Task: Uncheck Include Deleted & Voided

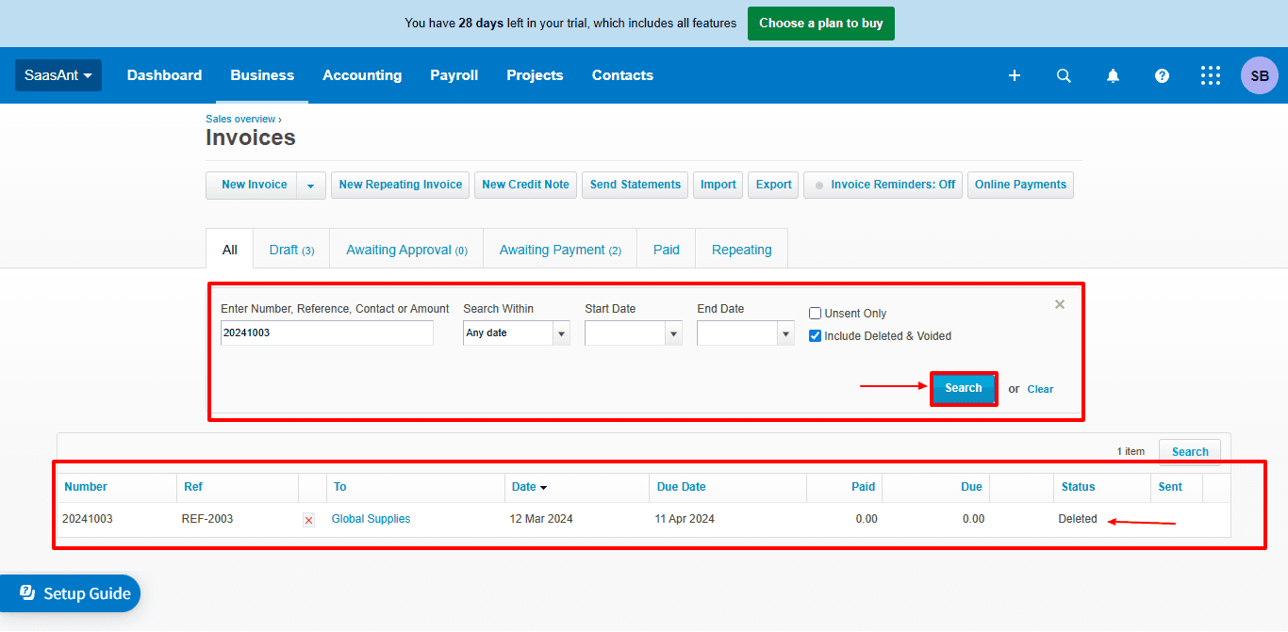Action: pos(816,336)
